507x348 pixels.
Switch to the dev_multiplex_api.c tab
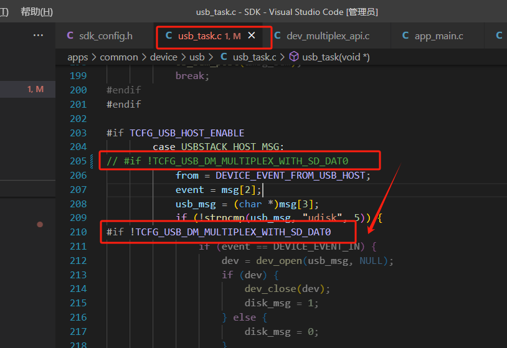(x=328, y=36)
